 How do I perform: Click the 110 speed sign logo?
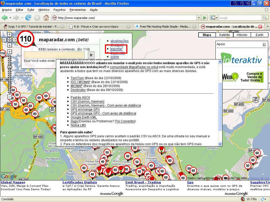click(x=26, y=39)
